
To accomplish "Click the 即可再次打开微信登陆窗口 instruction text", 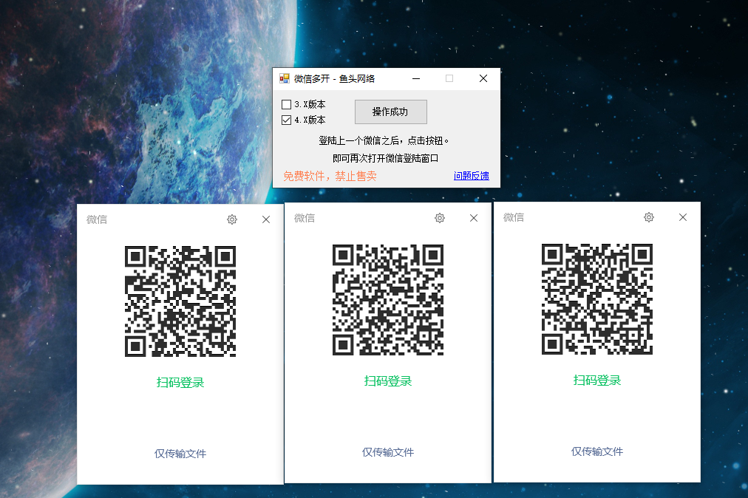I will pyautogui.click(x=385, y=158).
